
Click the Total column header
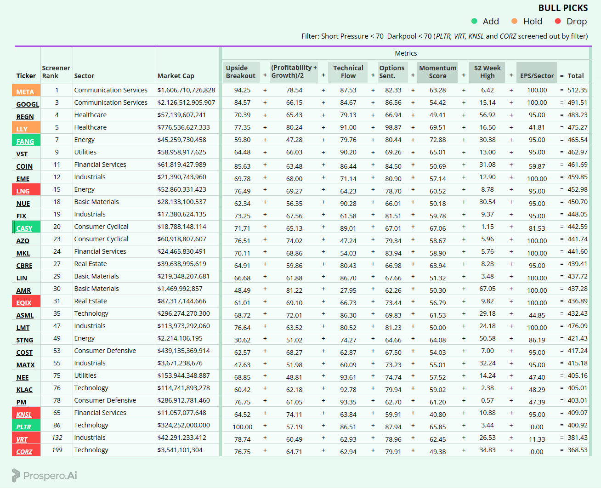576,76
